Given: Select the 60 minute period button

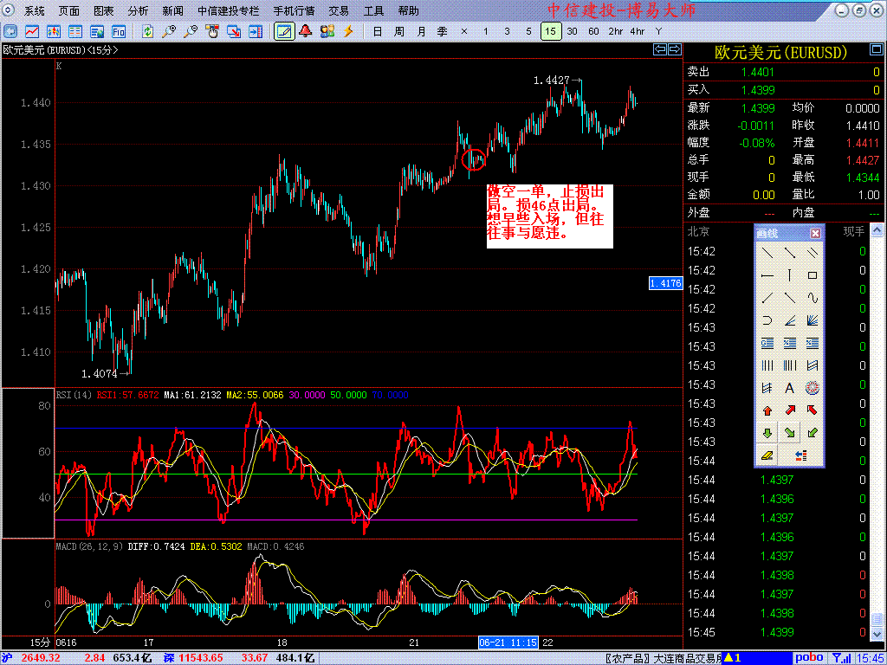Looking at the screenshot, I should point(593,31).
